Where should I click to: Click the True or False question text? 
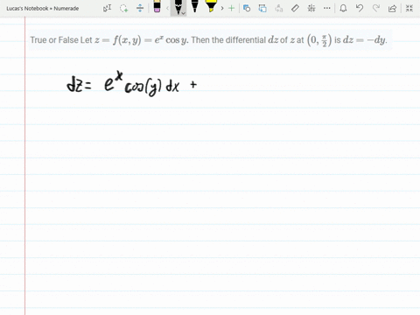(x=209, y=40)
